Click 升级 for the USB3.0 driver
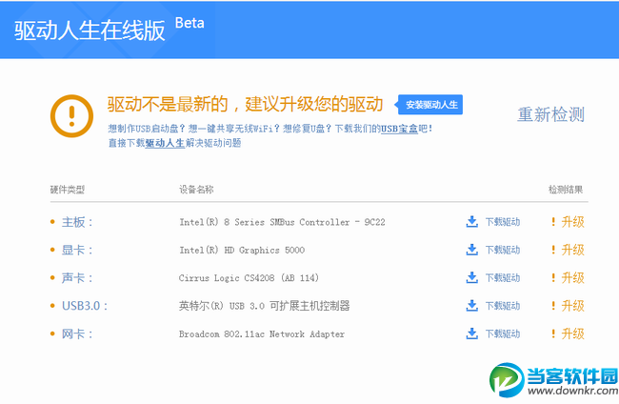The height and width of the screenshot is (404, 619). click(572, 306)
